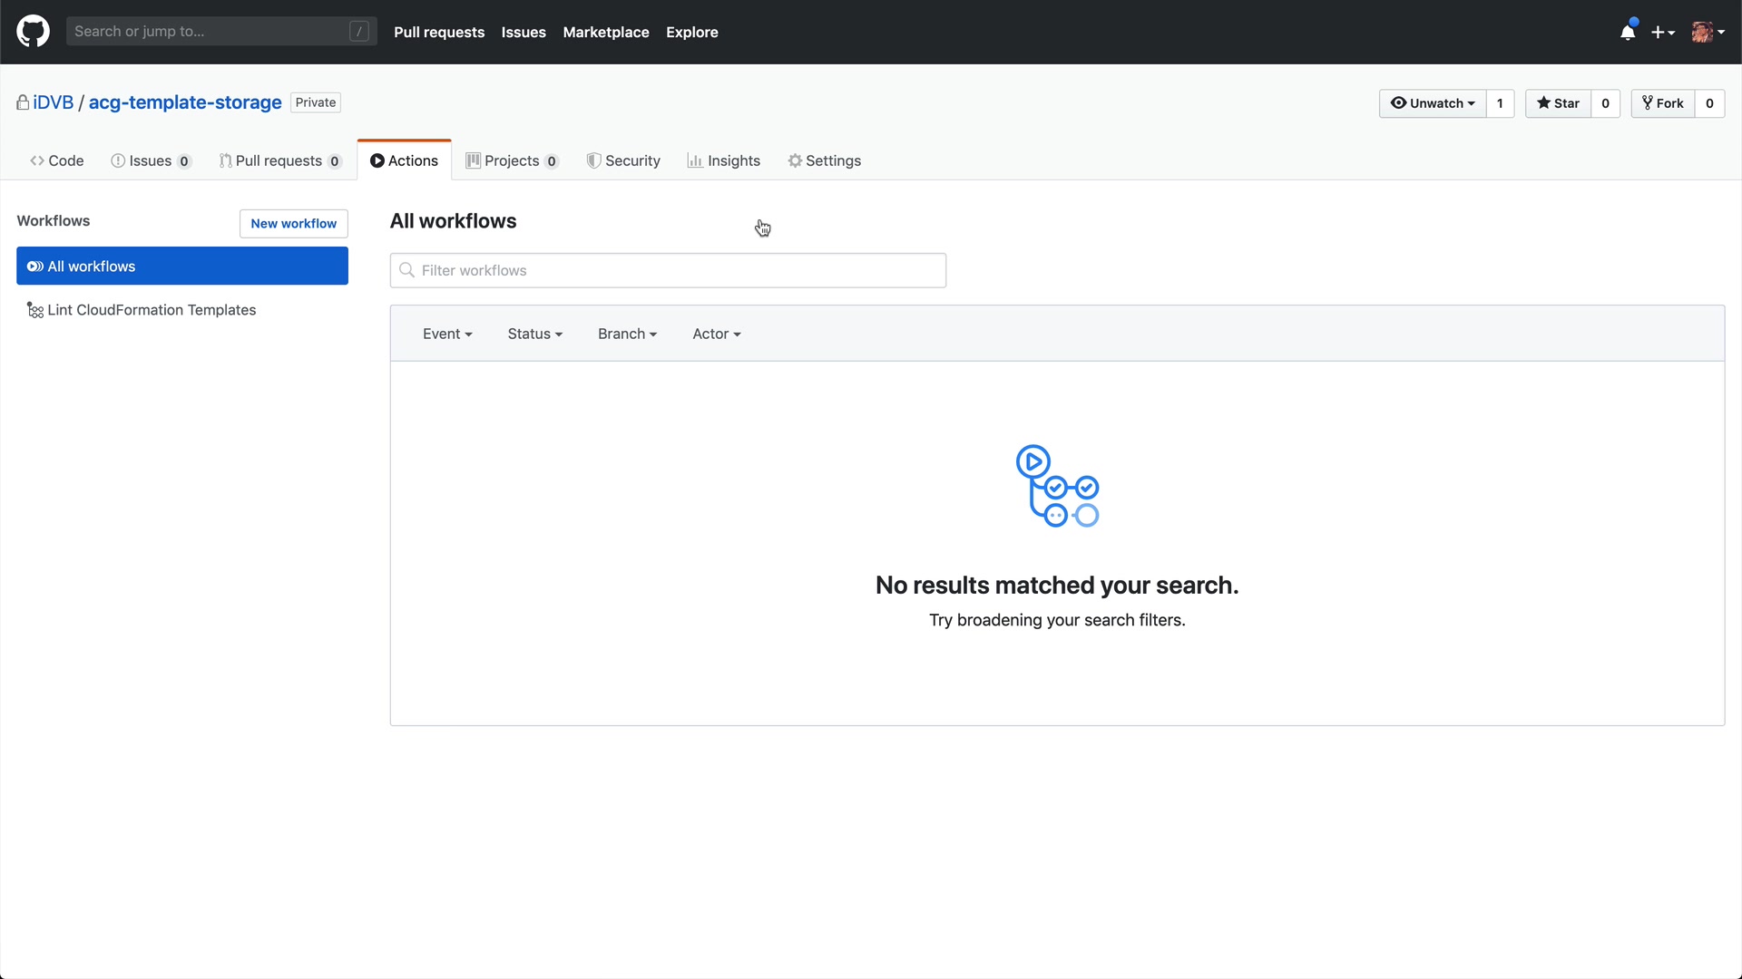Select All workflows in sidebar
Screen dimensions: 1742x979
[181, 267]
